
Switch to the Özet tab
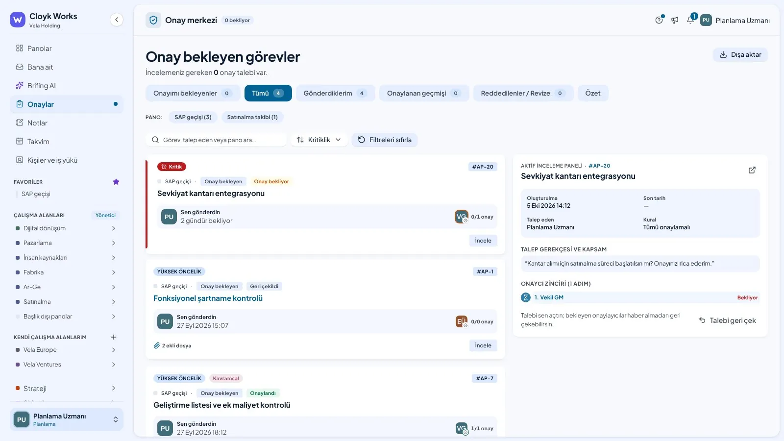tap(593, 93)
